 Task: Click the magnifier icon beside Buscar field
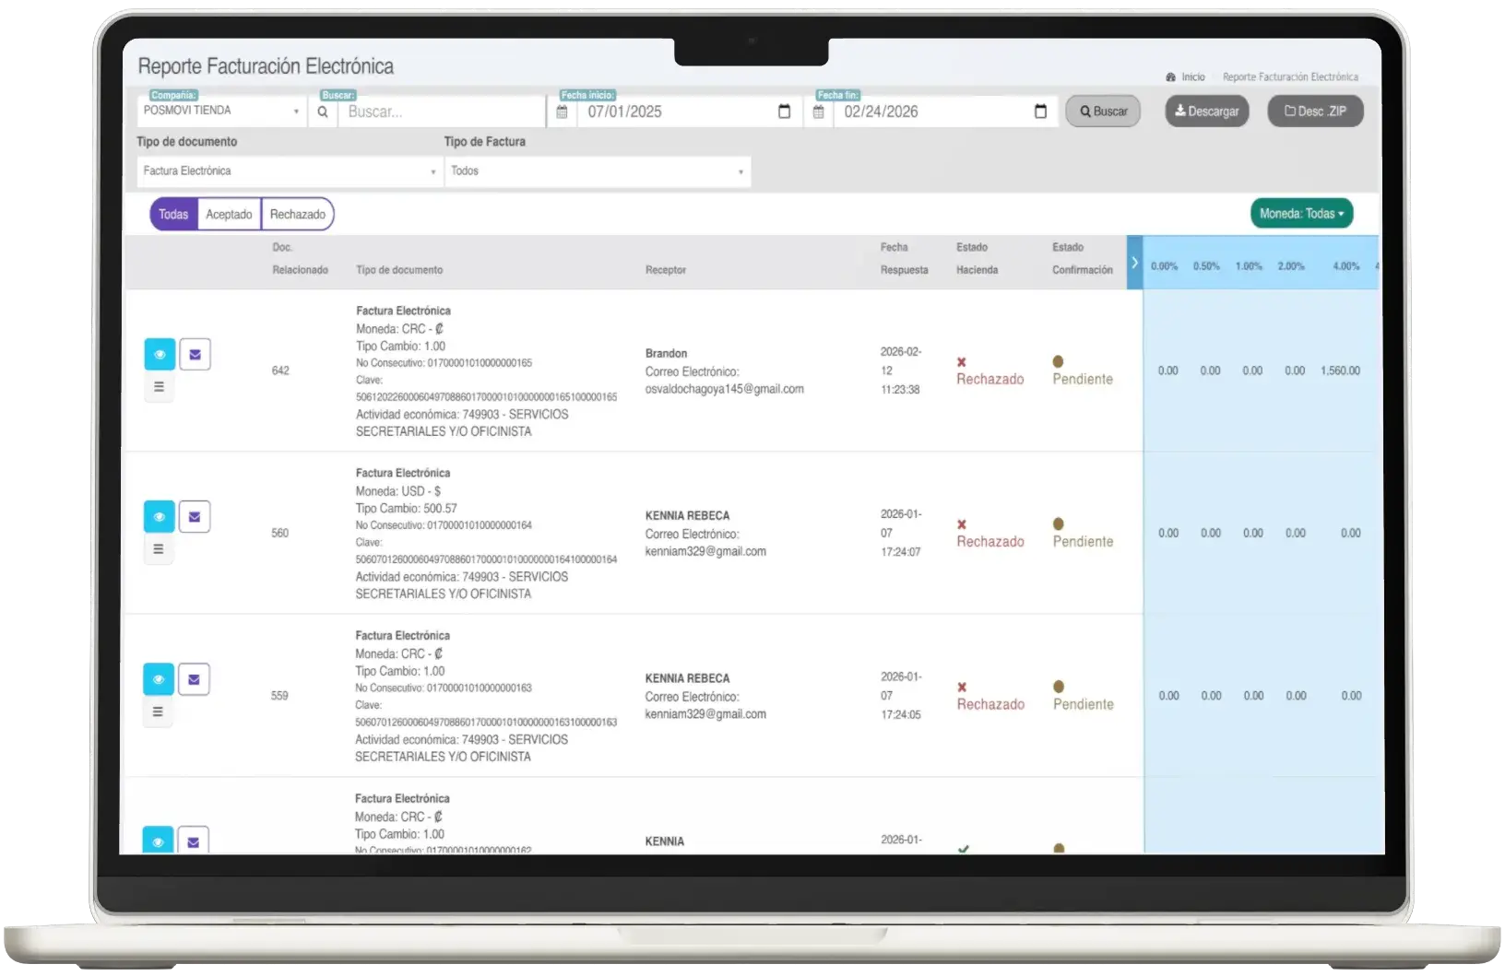323,112
